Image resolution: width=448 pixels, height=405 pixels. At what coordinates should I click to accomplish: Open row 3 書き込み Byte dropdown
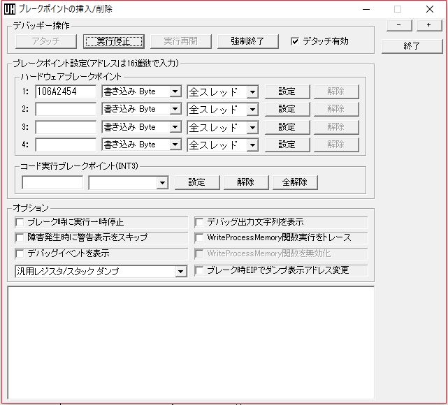click(141, 127)
